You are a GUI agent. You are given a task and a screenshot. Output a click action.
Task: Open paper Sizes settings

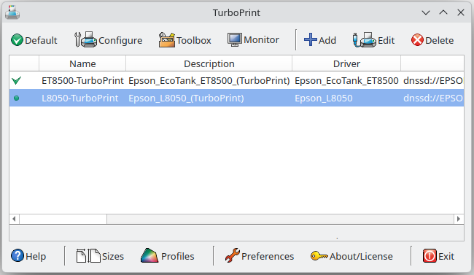pos(100,256)
